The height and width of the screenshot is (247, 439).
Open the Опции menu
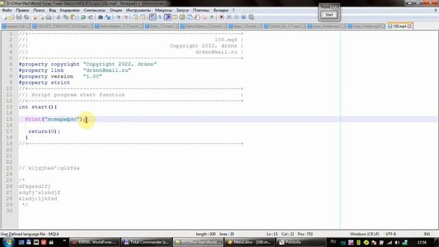click(x=116, y=10)
